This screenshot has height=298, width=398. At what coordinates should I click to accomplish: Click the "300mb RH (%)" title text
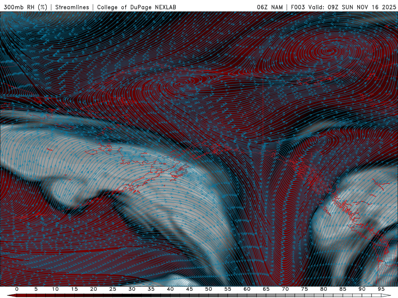click(26, 7)
